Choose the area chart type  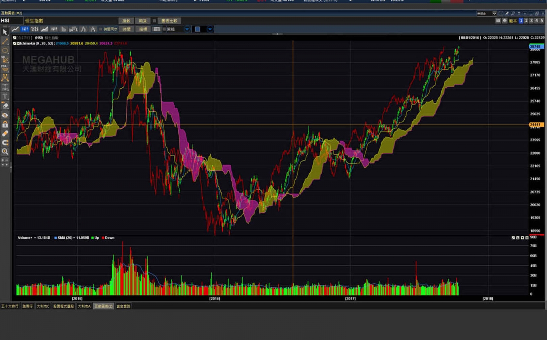click(44, 29)
